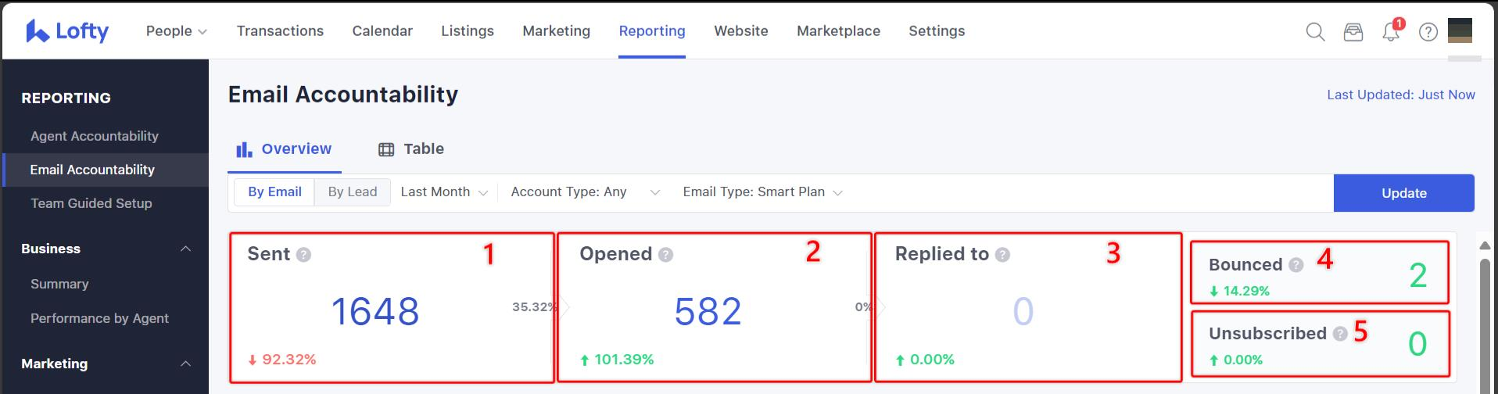Screen dimensions: 1498x394
Task: Click the help icon beside Unsubscribed
Action: click(x=1340, y=334)
